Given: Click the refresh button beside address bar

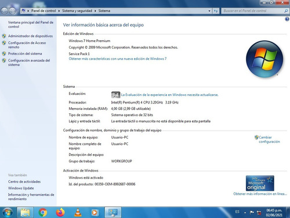Looking at the screenshot, I should pos(216,11).
